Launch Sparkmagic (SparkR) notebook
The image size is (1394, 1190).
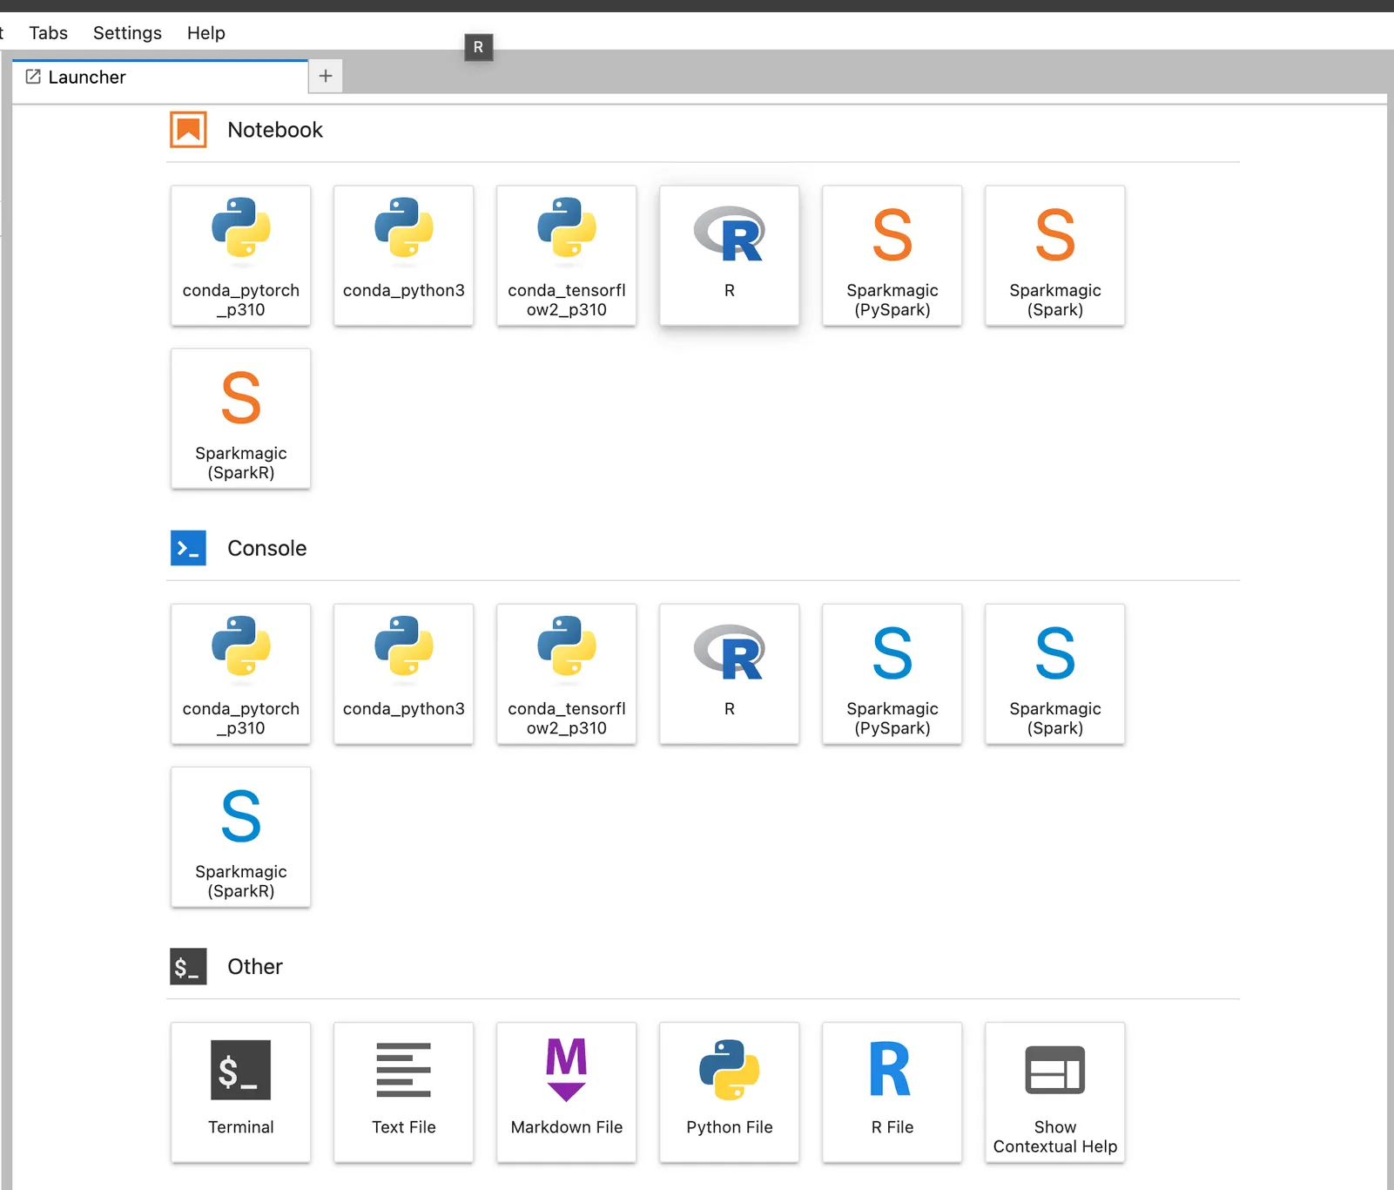coord(240,418)
